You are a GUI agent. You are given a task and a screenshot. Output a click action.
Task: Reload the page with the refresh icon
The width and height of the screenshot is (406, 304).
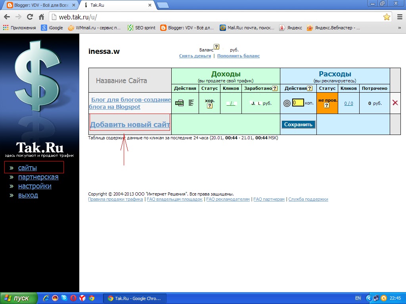pyautogui.click(x=30, y=17)
